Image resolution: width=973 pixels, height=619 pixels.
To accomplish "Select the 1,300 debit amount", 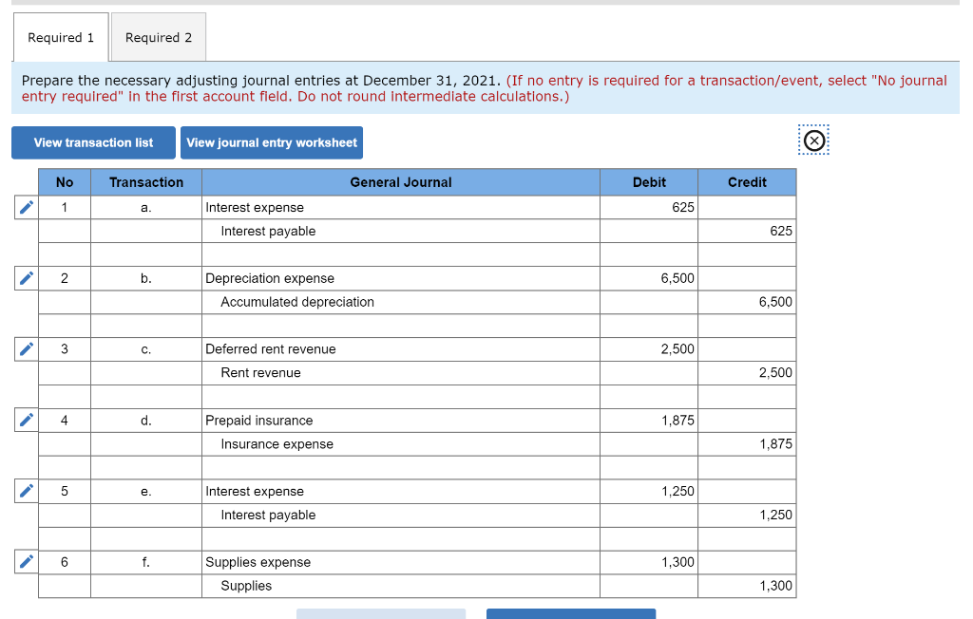I will click(x=649, y=562).
